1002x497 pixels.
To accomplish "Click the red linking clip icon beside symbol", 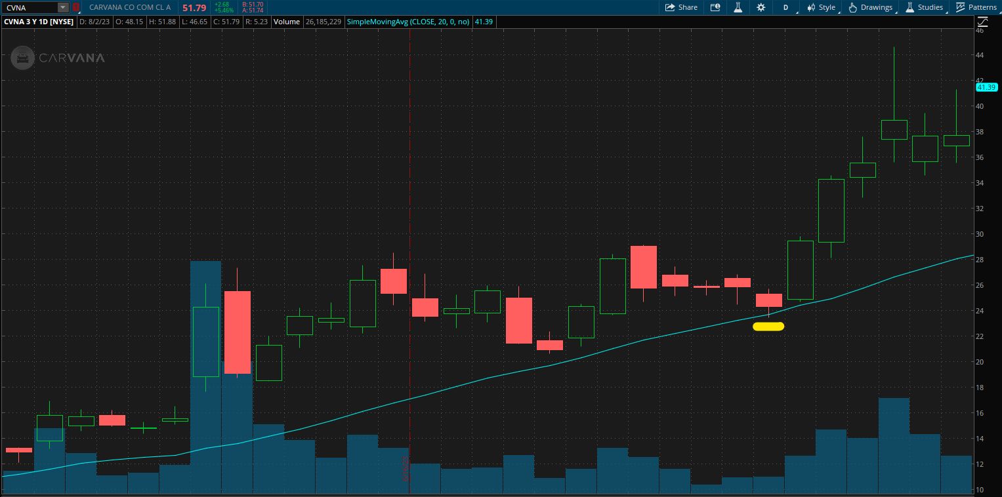I will 76,7.
